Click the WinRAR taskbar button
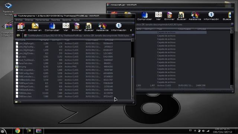Viewport: 238px width, 134px height. coord(39,131)
